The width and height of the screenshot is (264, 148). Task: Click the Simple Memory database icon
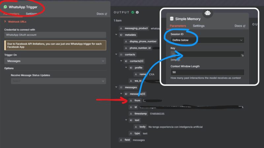(x=172, y=19)
